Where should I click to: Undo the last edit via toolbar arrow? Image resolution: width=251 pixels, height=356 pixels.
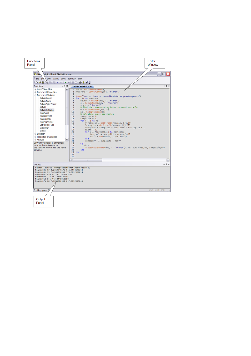point(58,82)
